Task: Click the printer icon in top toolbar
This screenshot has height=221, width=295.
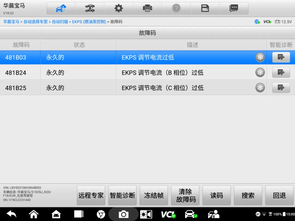Action: coord(147,8)
